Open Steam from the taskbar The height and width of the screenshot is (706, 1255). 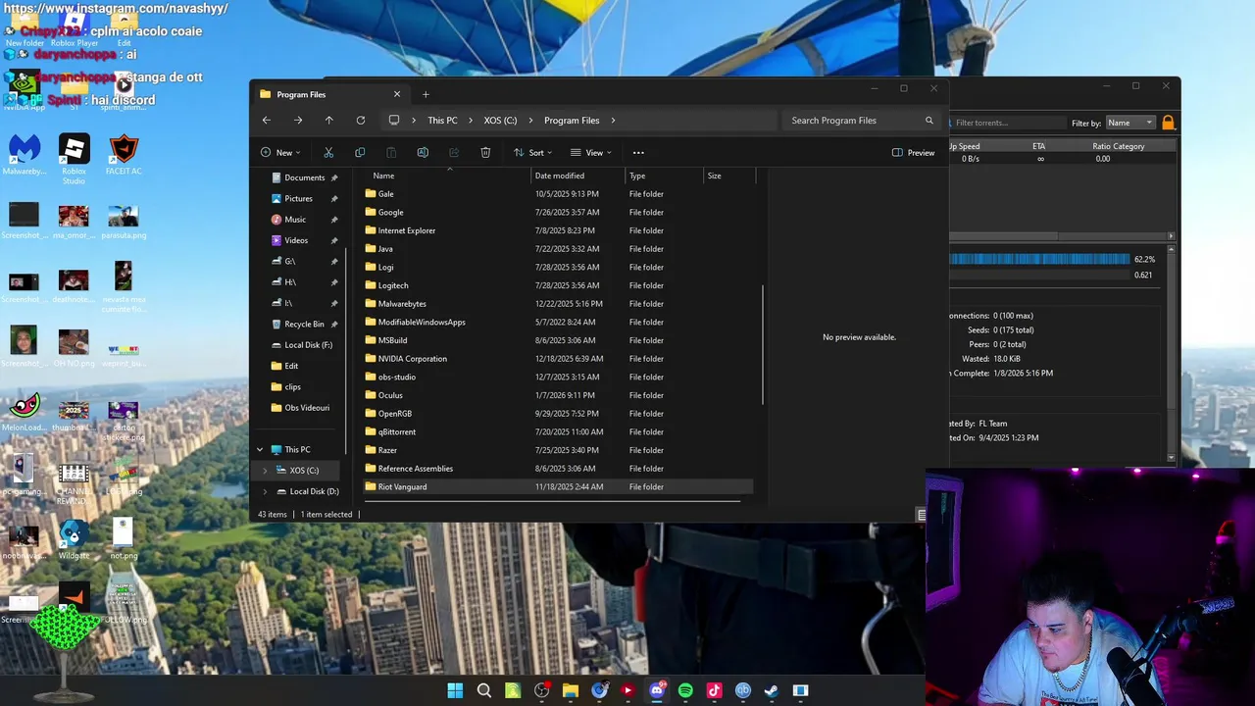pos(772,690)
